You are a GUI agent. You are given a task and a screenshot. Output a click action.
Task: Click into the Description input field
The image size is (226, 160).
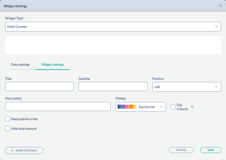(x=58, y=106)
